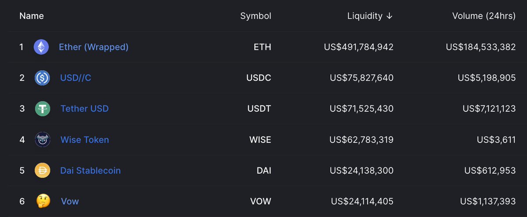Select the VOW volume value US$1,137,393
The image size is (527, 217).
coord(488,202)
